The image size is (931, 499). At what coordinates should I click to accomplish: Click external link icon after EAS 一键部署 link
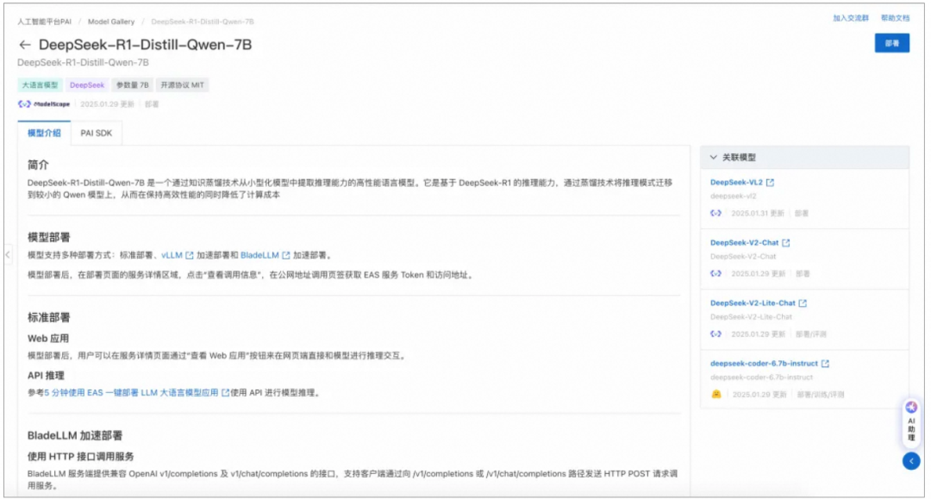(x=225, y=393)
